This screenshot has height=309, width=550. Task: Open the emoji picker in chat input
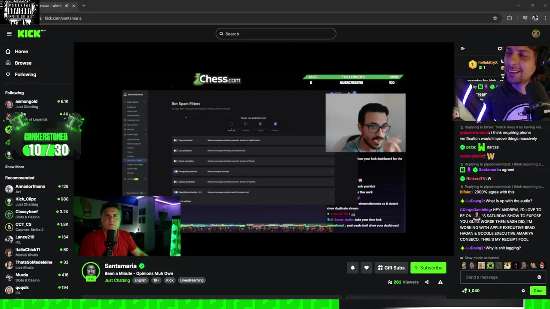click(539, 277)
